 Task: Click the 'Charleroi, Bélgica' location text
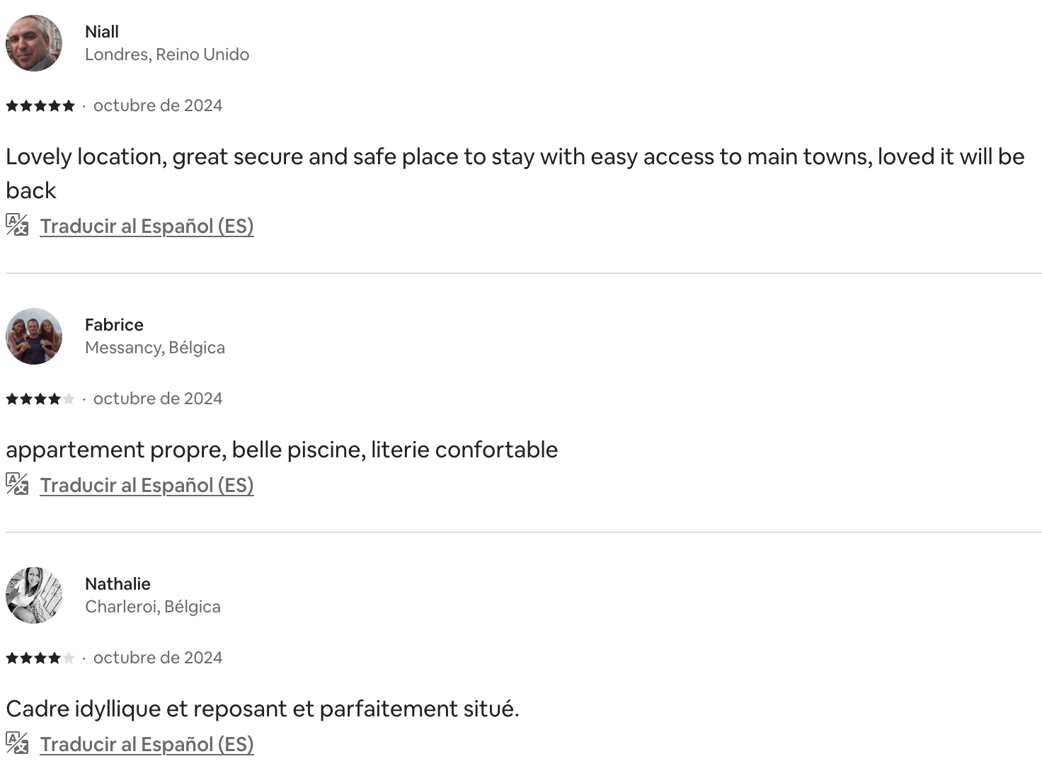(x=153, y=607)
